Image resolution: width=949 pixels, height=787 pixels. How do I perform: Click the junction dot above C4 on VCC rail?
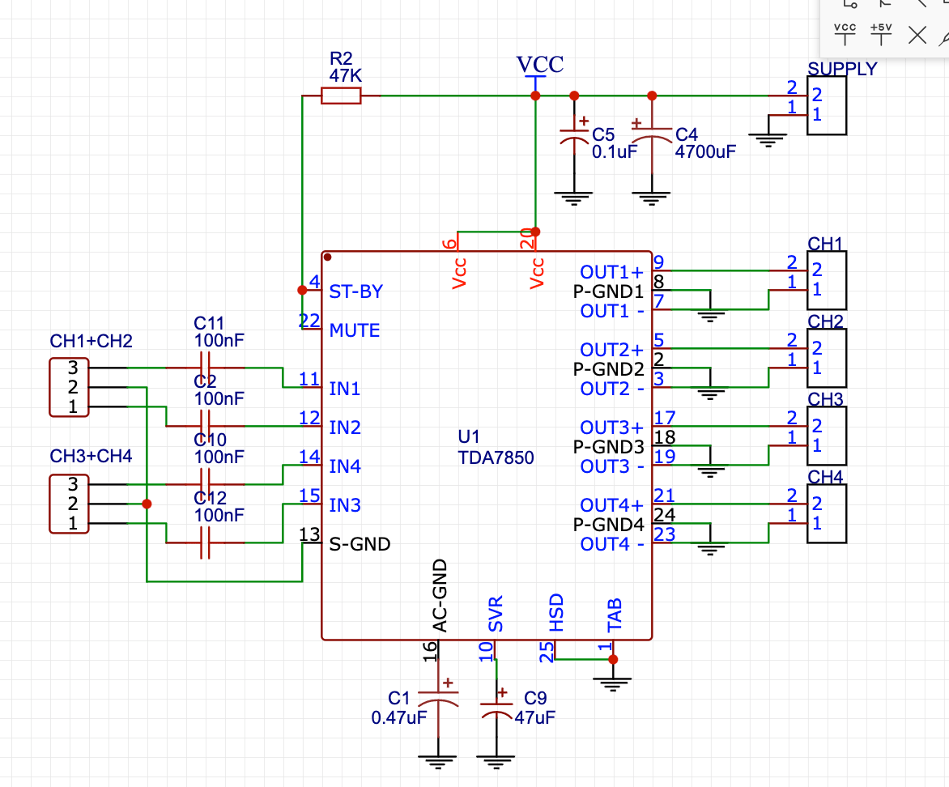click(651, 96)
